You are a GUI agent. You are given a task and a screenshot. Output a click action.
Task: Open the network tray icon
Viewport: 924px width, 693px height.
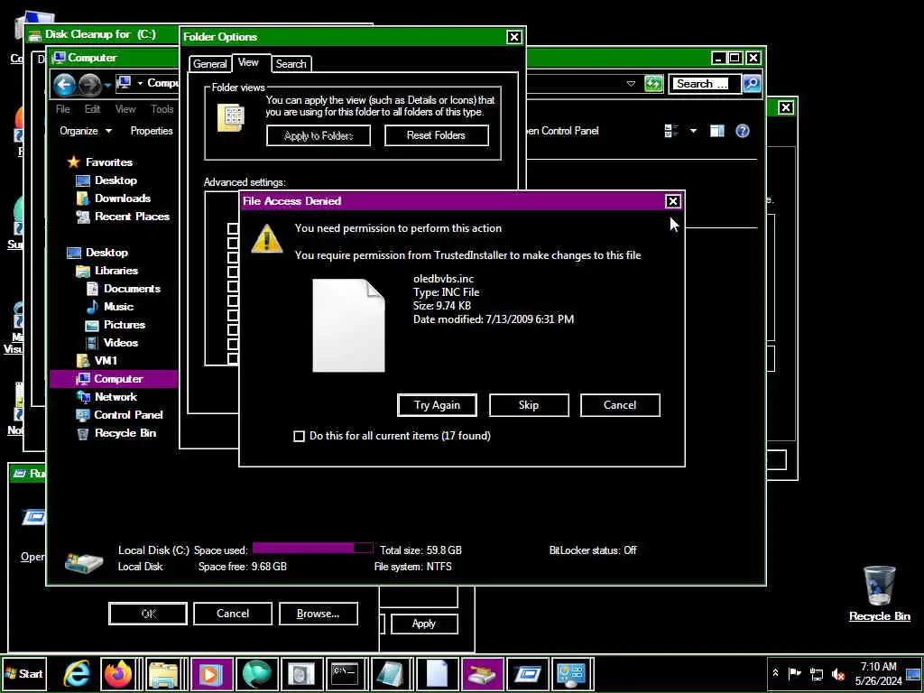tap(816, 673)
